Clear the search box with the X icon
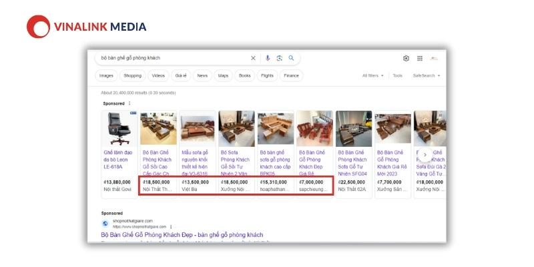This screenshot has width=534, height=267. click(253, 58)
